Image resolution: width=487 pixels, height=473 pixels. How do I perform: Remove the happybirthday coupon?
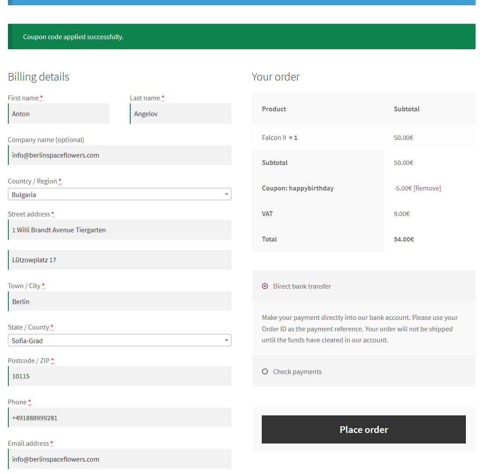click(x=427, y=188)
